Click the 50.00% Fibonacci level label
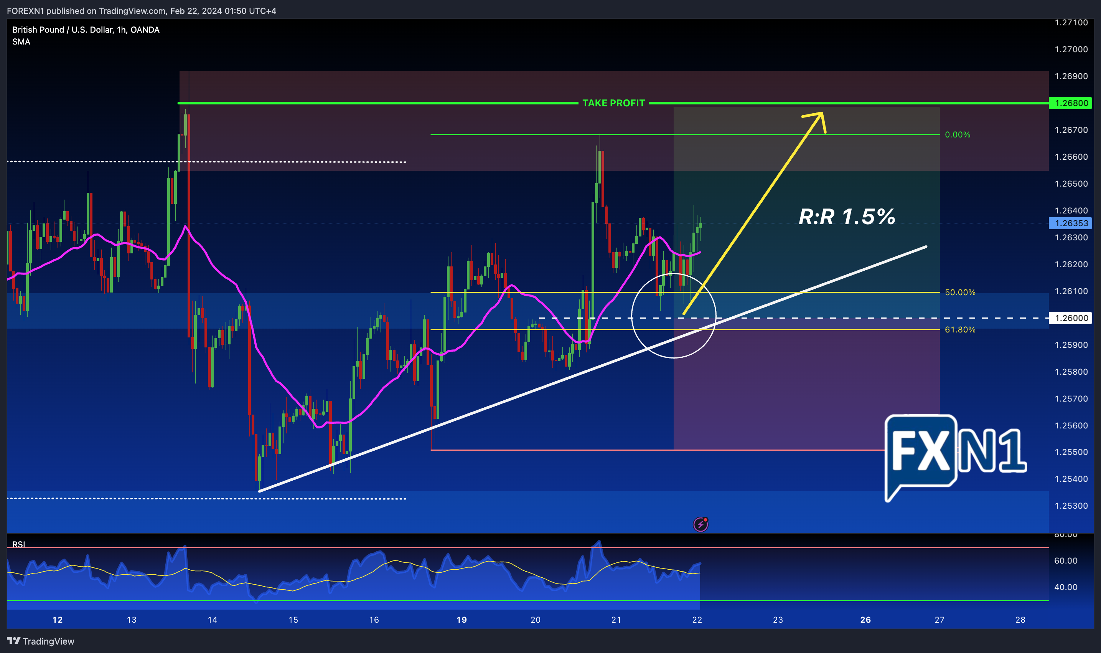The width and height of the screenshot is (1101, 653). click(960, 292)
